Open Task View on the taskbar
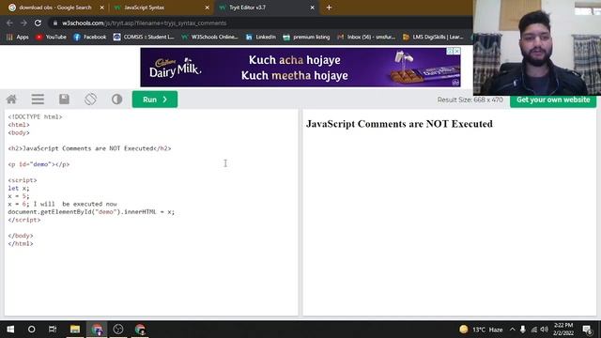601x338 pixels. coord(53,330)
